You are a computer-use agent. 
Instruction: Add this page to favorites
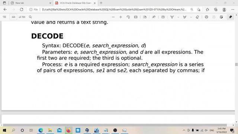tap(199, 10)
